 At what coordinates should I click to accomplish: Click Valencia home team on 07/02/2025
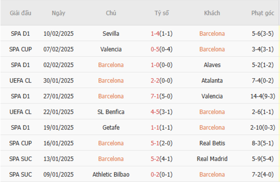tap(111, 49)
